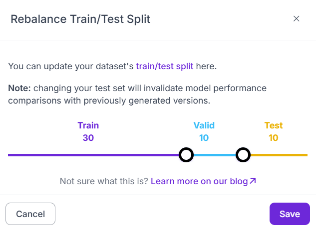
Task: Click the Valid/Test slider handle
Action: [x=243, y=155]
